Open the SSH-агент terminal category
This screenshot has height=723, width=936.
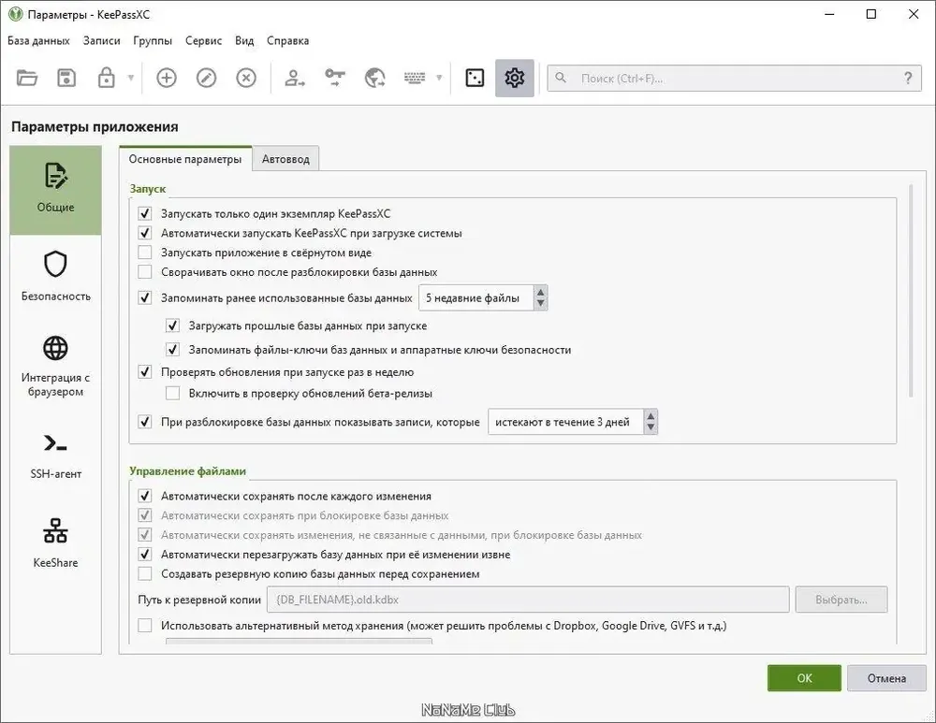point(55,456)
